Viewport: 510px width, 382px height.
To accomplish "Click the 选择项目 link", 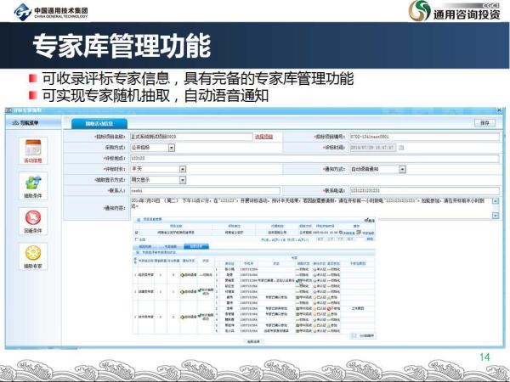I will (x=263, y=136).
